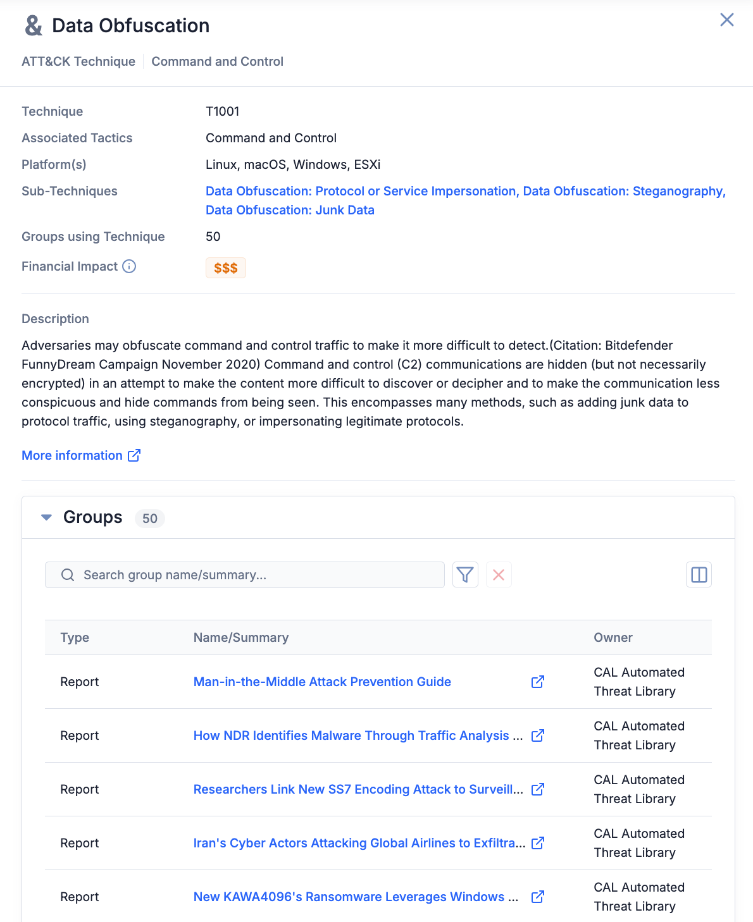The height and width of the screenshot is (922, 753).
Task: Click the red X clear filters icon
Action: pos(499,575)
